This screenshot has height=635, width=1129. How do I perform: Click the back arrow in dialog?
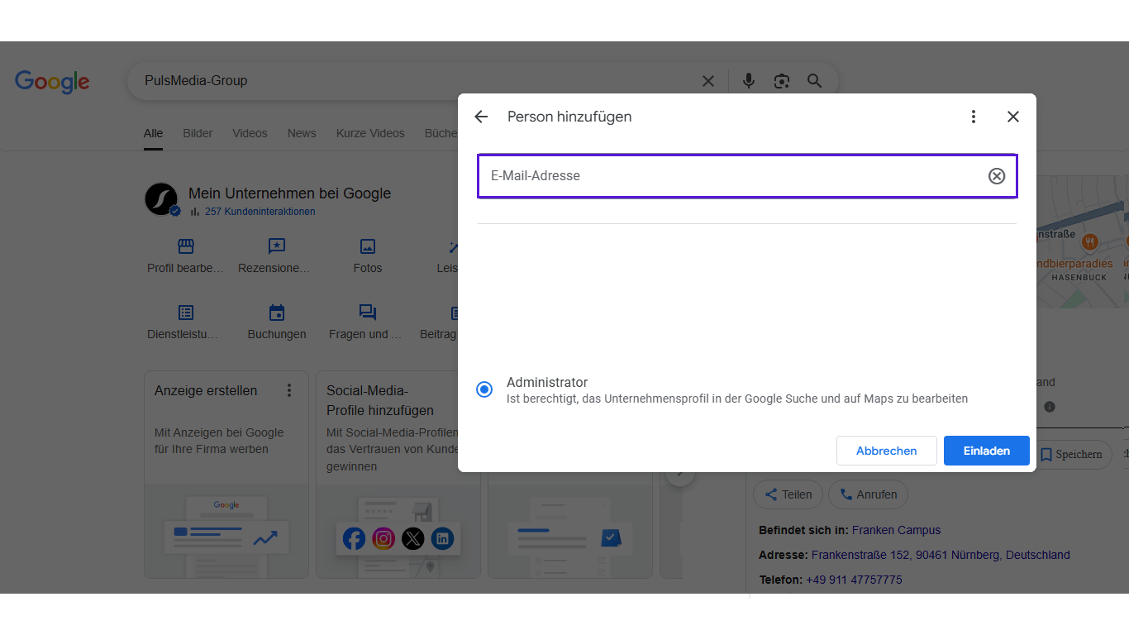coord(481,117)
